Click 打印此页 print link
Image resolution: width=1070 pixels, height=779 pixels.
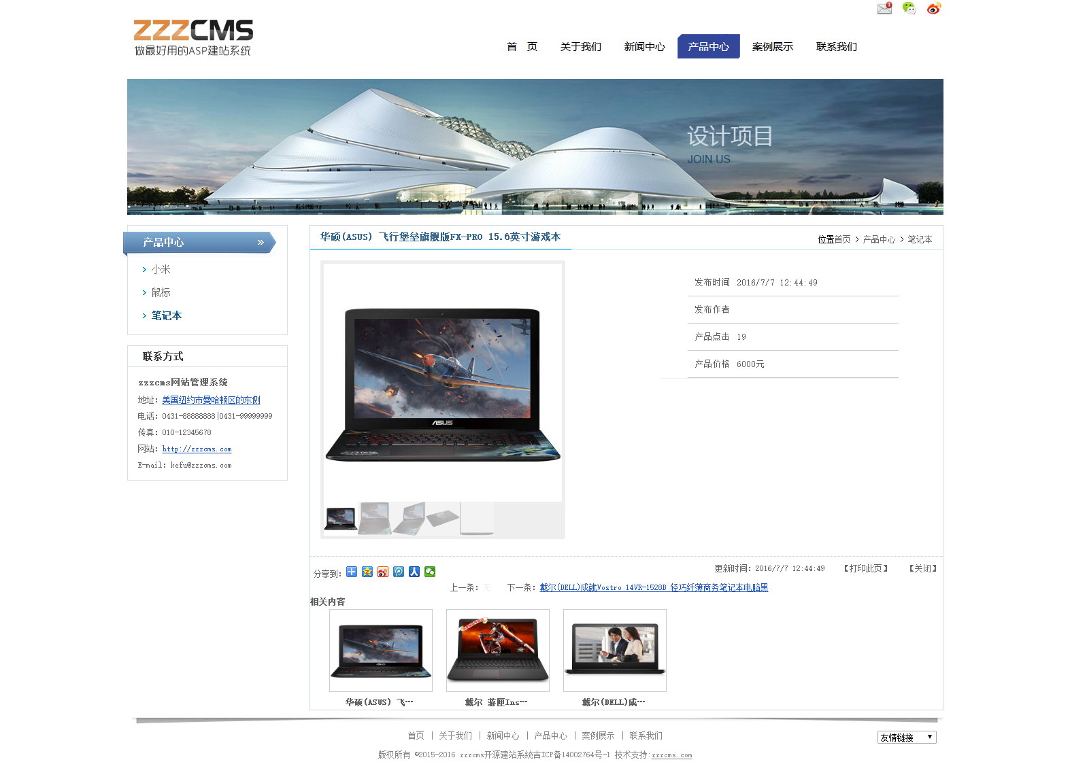tap(866, 568)
